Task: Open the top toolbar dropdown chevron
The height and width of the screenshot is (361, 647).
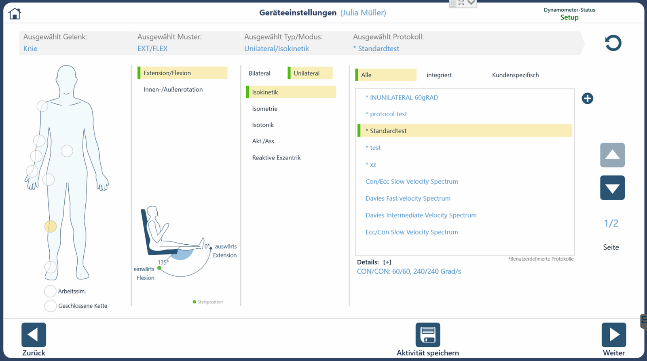Action: point(471,3)
